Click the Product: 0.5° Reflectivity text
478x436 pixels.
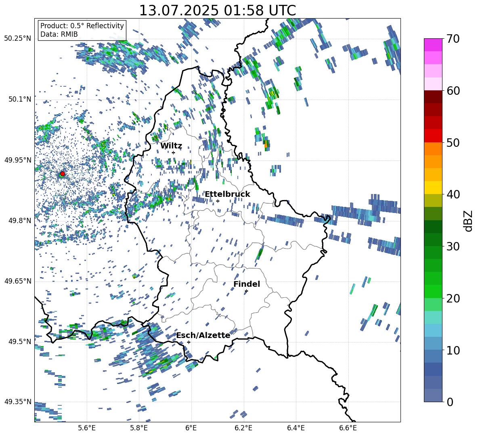[x=82, y=25]
